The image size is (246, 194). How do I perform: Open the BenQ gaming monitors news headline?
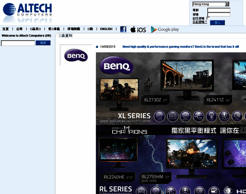(181, 47)
